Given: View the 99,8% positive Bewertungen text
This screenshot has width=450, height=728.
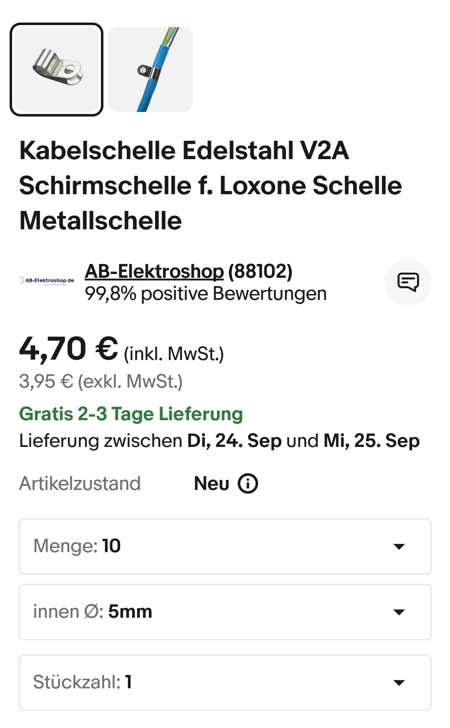Looking at the screenshot, I should (206, 294).
